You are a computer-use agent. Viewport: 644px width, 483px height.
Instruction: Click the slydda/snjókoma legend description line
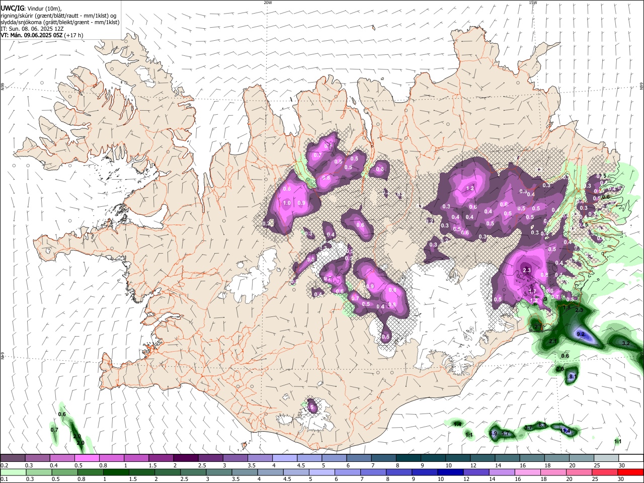[x=60, y=22]
